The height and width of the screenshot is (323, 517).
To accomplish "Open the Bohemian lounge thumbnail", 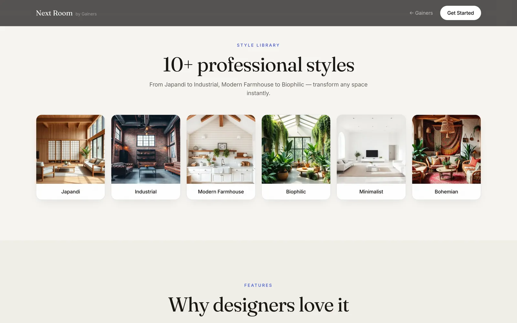I will tap(446, 149).
